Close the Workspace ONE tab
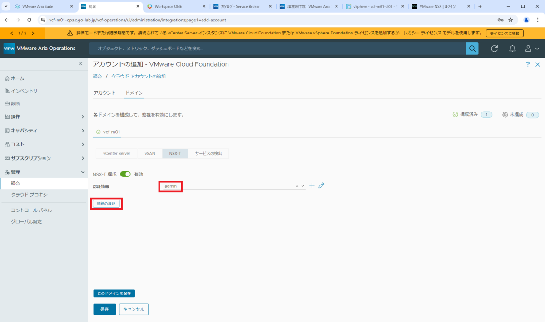The width and height of the screenshot is (545, 322). (x=203, y=6)
